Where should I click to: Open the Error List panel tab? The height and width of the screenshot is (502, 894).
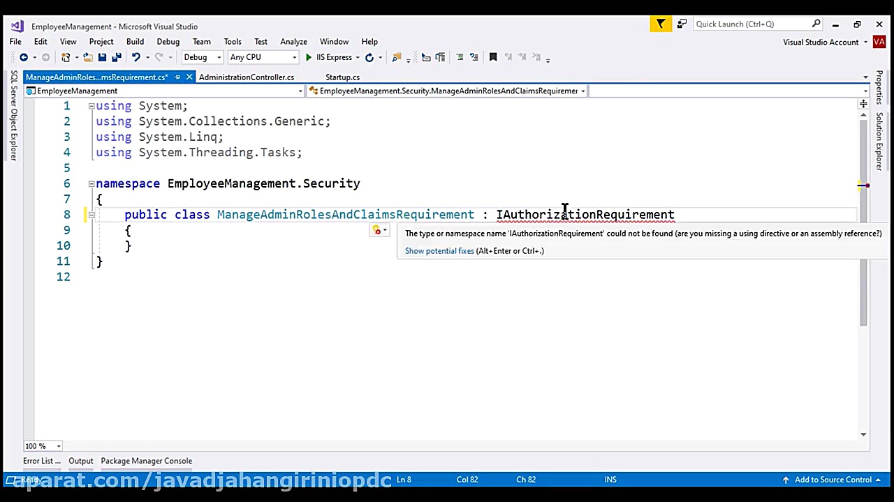(x=42, y=461)
